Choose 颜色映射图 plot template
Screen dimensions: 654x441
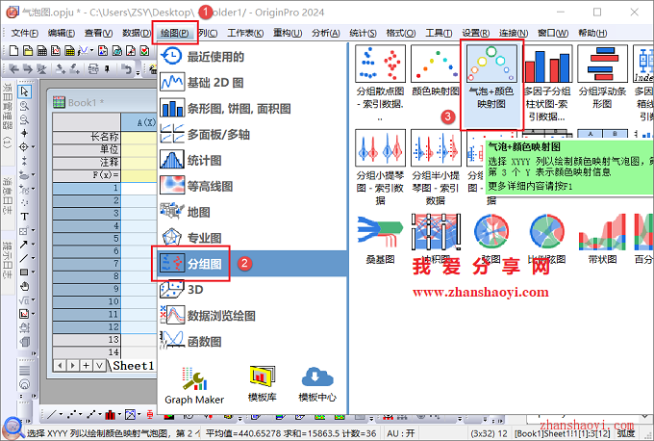coord(436,71)
